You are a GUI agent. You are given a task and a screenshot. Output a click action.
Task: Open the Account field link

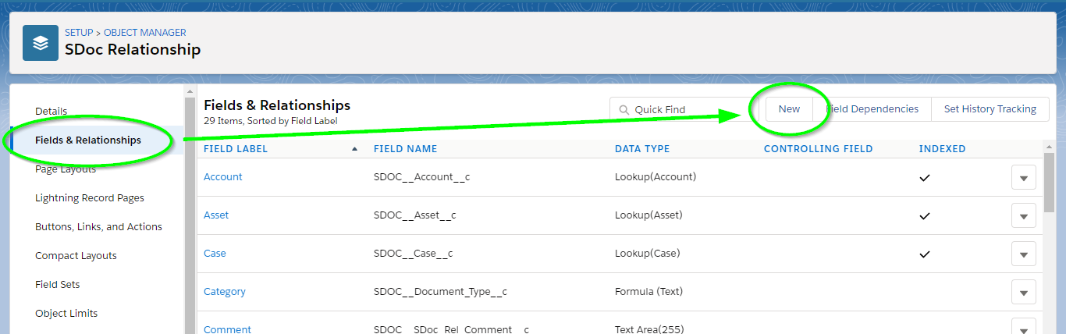coord(223,176)
